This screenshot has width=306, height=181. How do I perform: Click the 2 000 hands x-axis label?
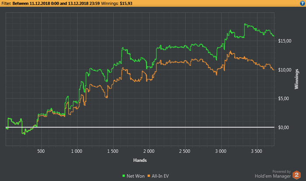[x=149, y=151]
